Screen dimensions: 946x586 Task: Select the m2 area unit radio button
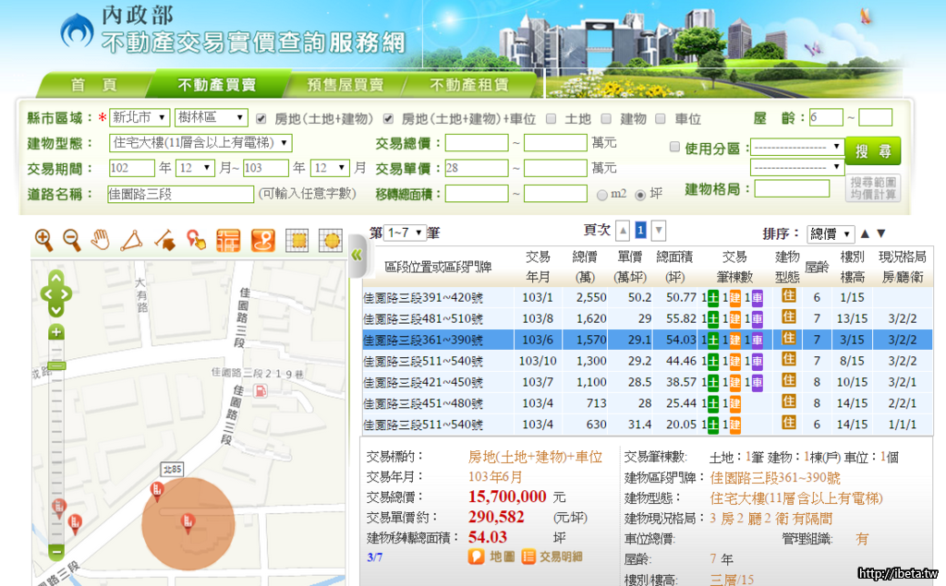point(602,195)
